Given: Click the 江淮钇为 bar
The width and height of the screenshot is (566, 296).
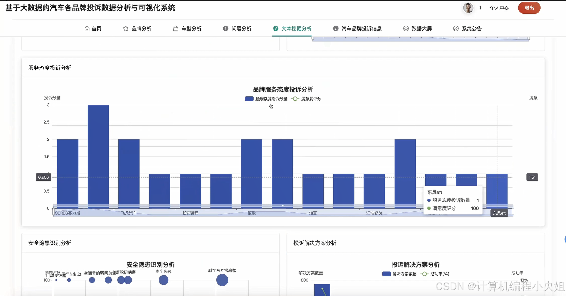Looking at the screenshot, I should pos(374,191).
